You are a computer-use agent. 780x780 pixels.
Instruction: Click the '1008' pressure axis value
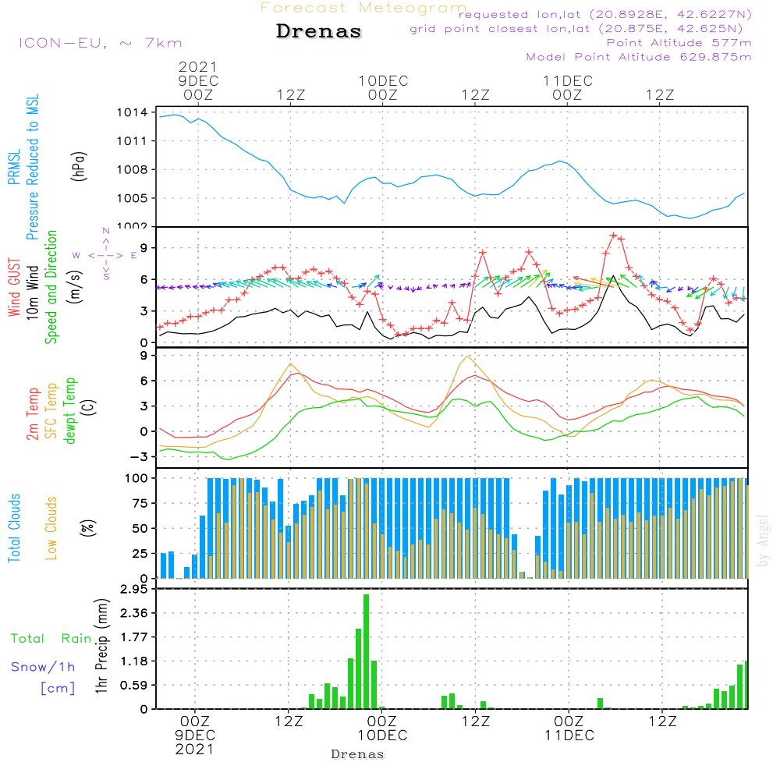click(133, 170)
